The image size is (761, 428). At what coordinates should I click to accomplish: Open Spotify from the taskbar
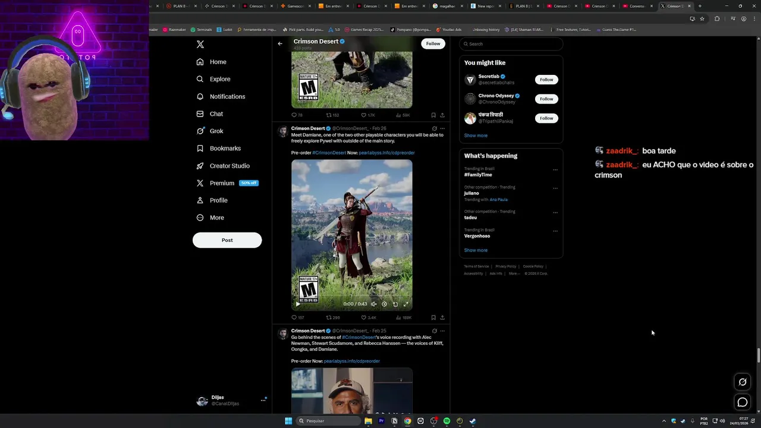pyautogui.click(x=446, y=421)
